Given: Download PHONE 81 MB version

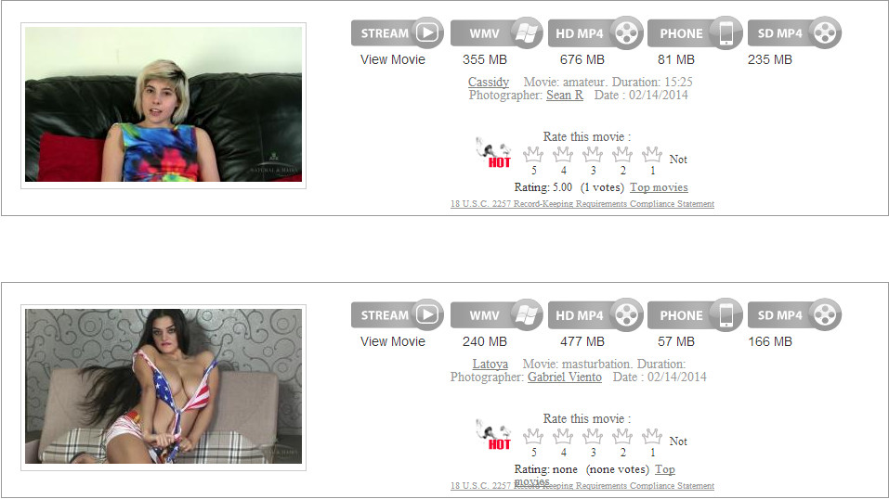Looking at the screenshot, I should [695, 32].
